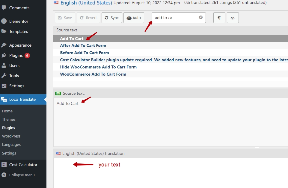Click the red 6 badge on Plugins

point(27,56)
